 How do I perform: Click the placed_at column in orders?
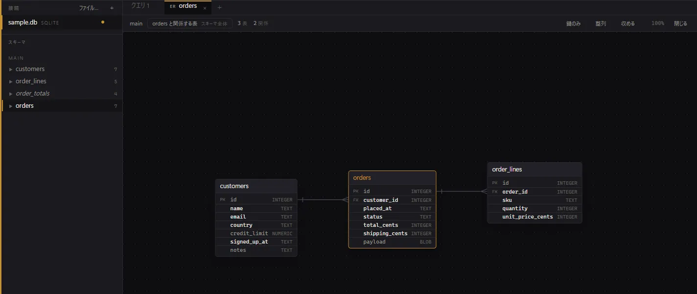point(392,208)
